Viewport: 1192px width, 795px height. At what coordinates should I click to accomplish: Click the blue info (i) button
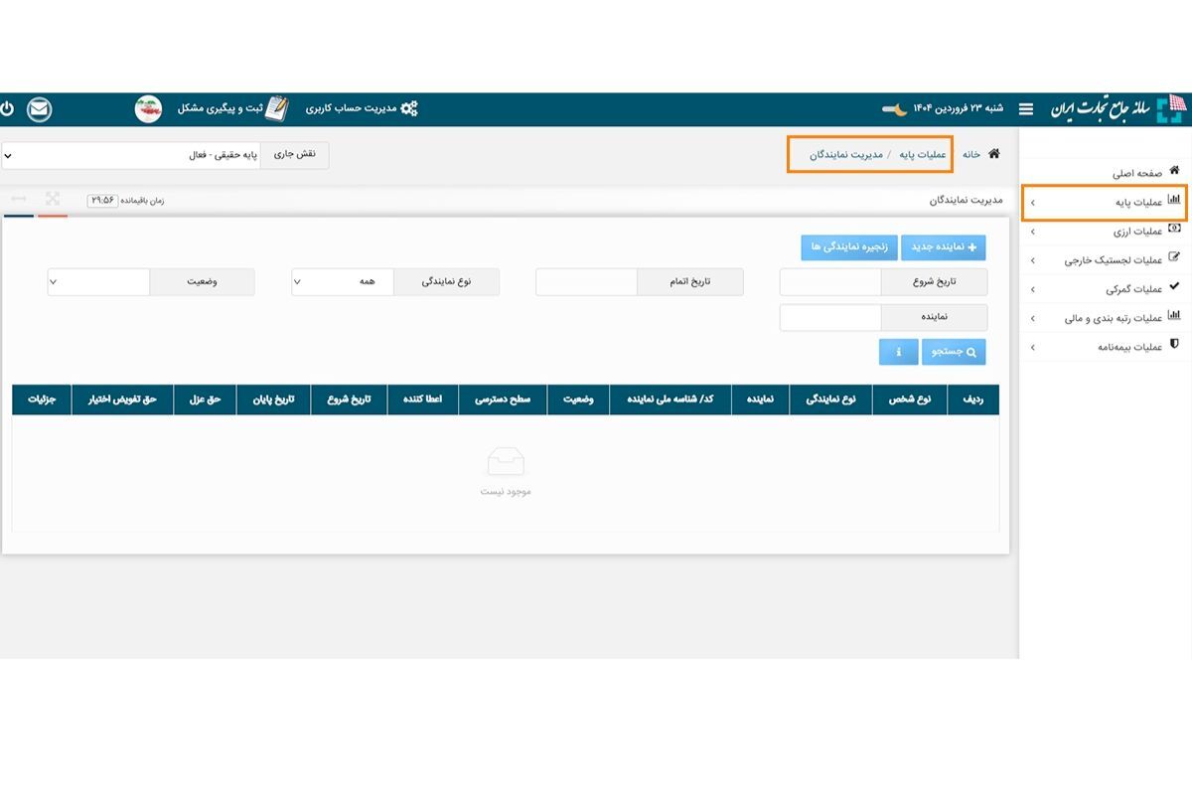898,352
